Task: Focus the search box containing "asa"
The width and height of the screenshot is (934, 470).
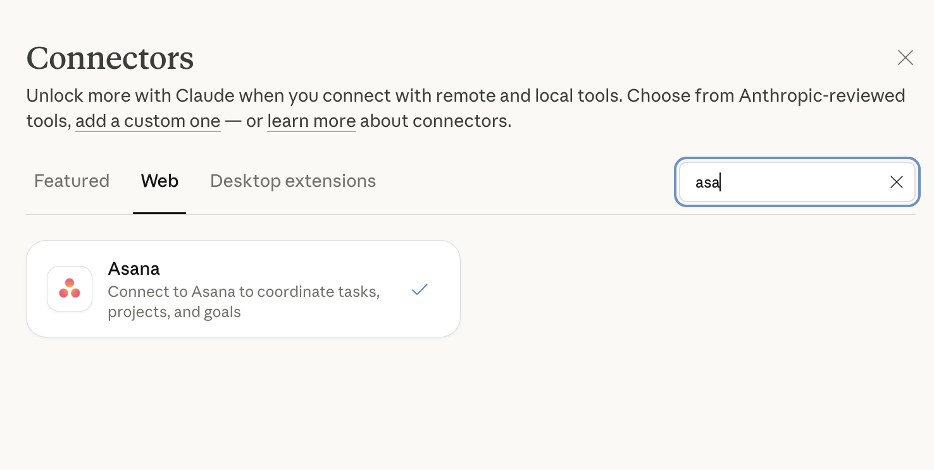Action: (785, 183)
